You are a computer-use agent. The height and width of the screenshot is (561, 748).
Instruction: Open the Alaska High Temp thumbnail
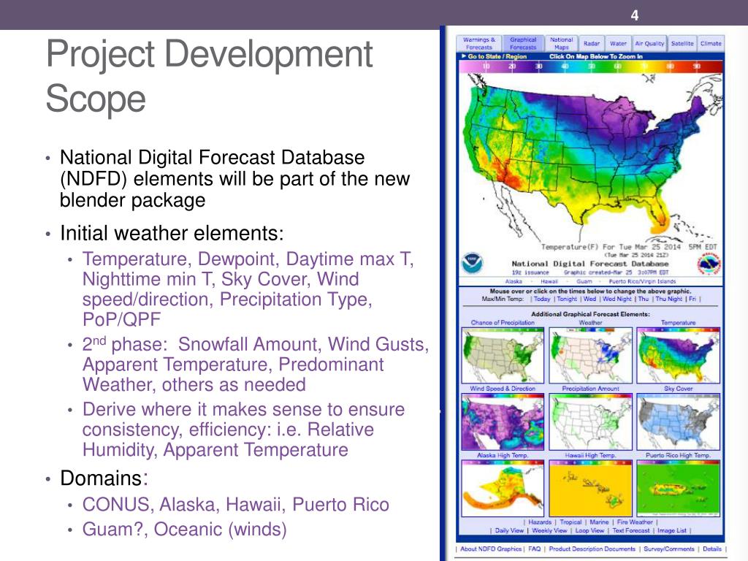(x=503, y=488)
